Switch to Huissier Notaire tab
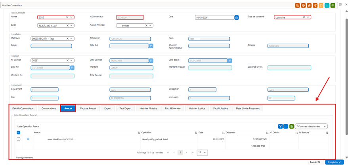348x165 pixels. click(148, 108)
